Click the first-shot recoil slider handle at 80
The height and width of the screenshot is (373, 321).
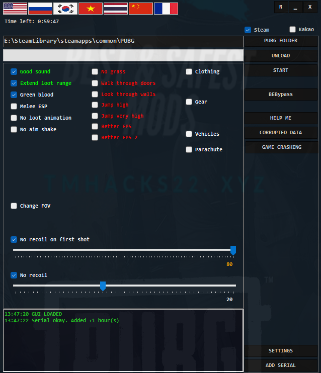[233, 250]
